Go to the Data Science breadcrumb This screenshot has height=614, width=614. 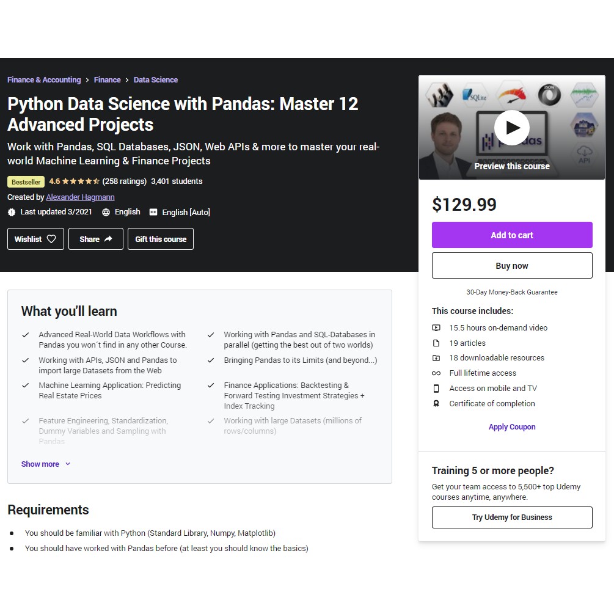[x=156, y=80]
